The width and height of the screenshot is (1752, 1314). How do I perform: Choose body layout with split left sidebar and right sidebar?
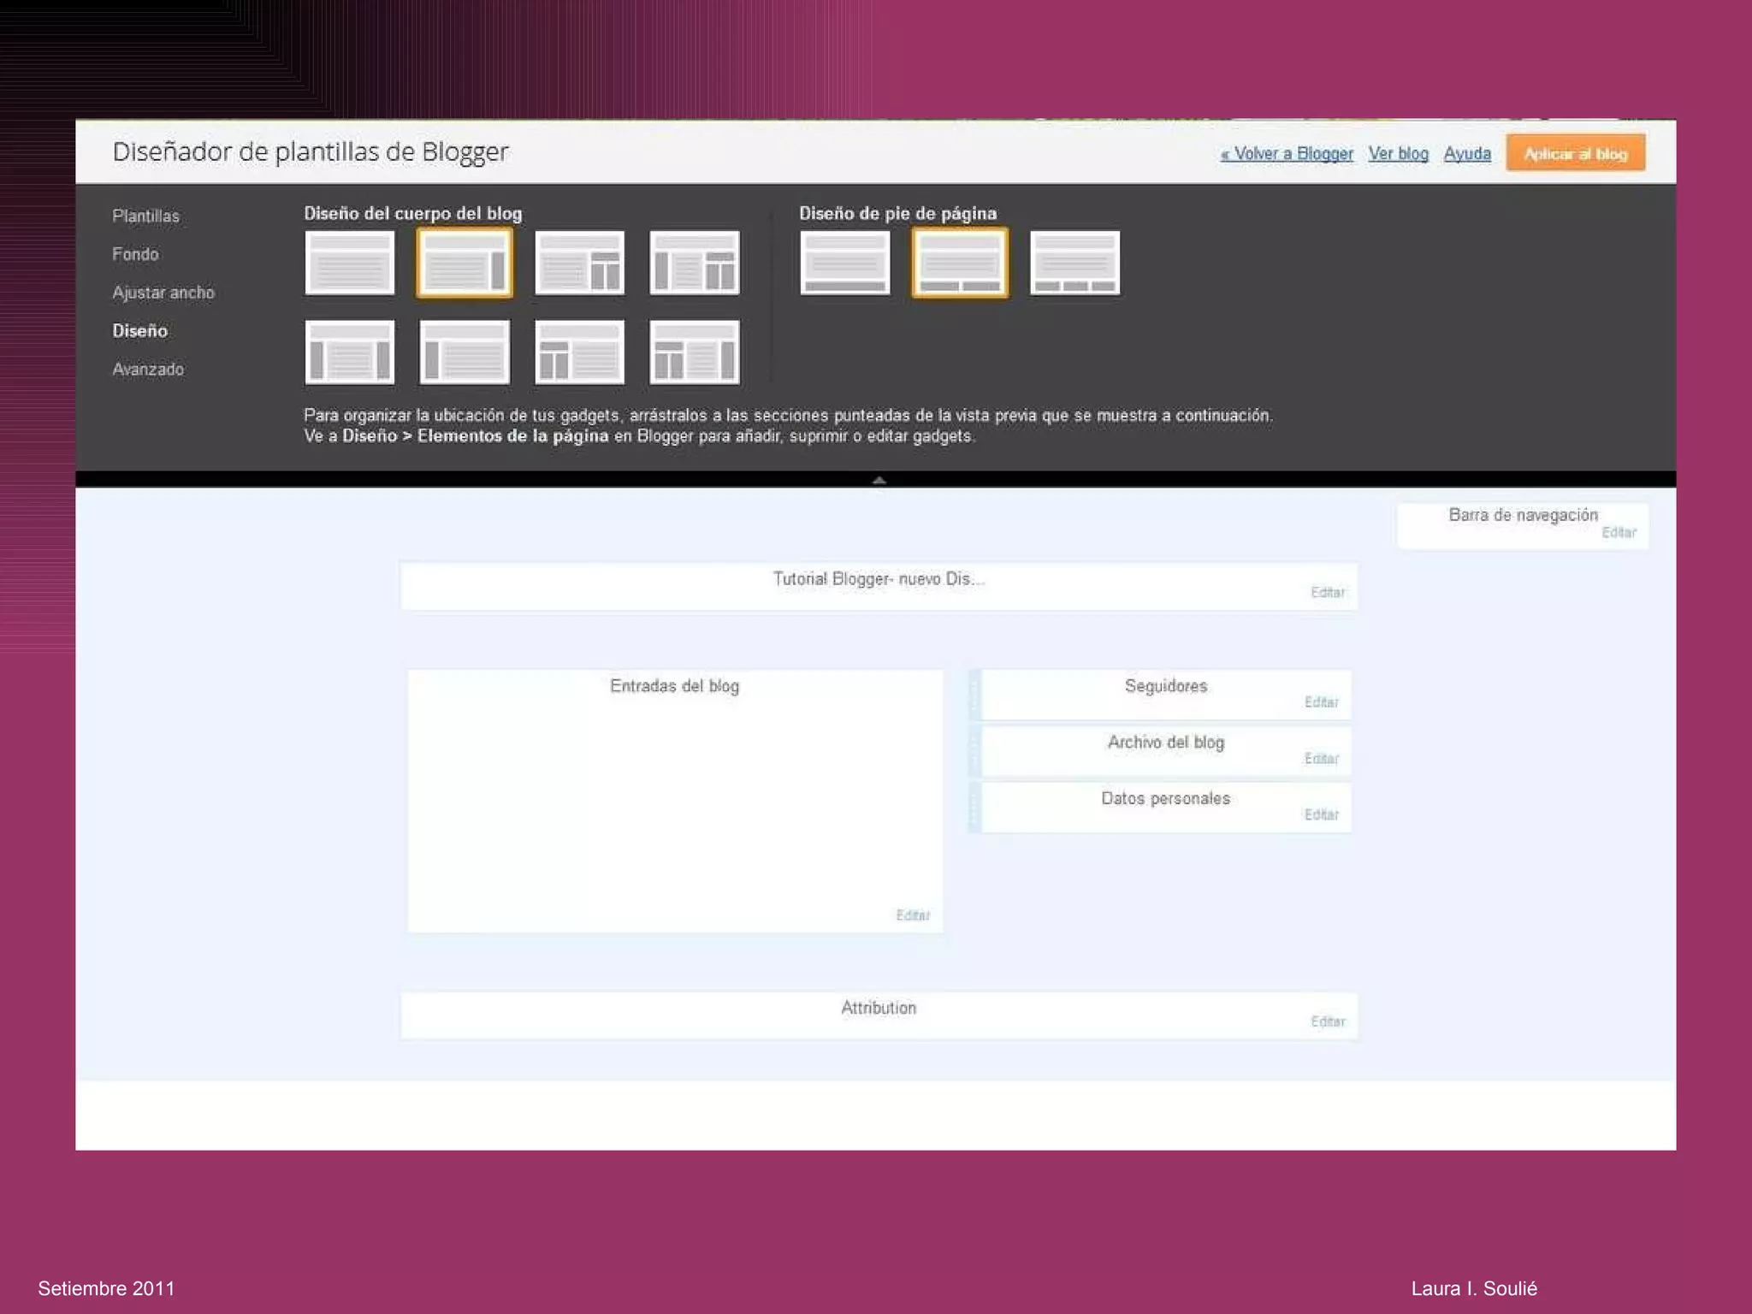tap(694, 352)
